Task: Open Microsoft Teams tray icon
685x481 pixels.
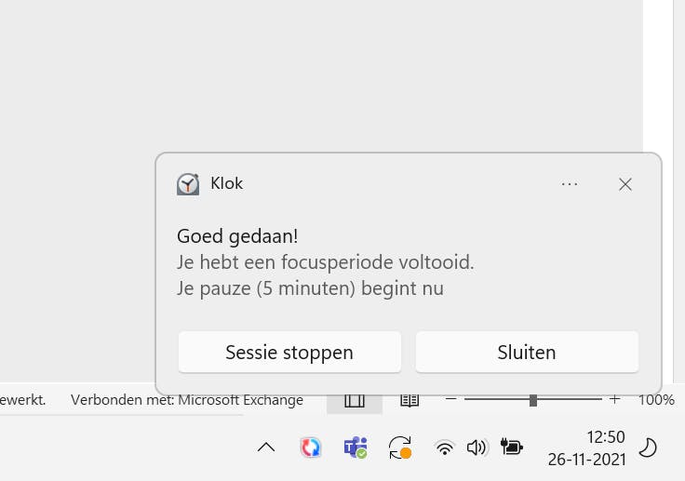Action: click(x=356, y=448)
